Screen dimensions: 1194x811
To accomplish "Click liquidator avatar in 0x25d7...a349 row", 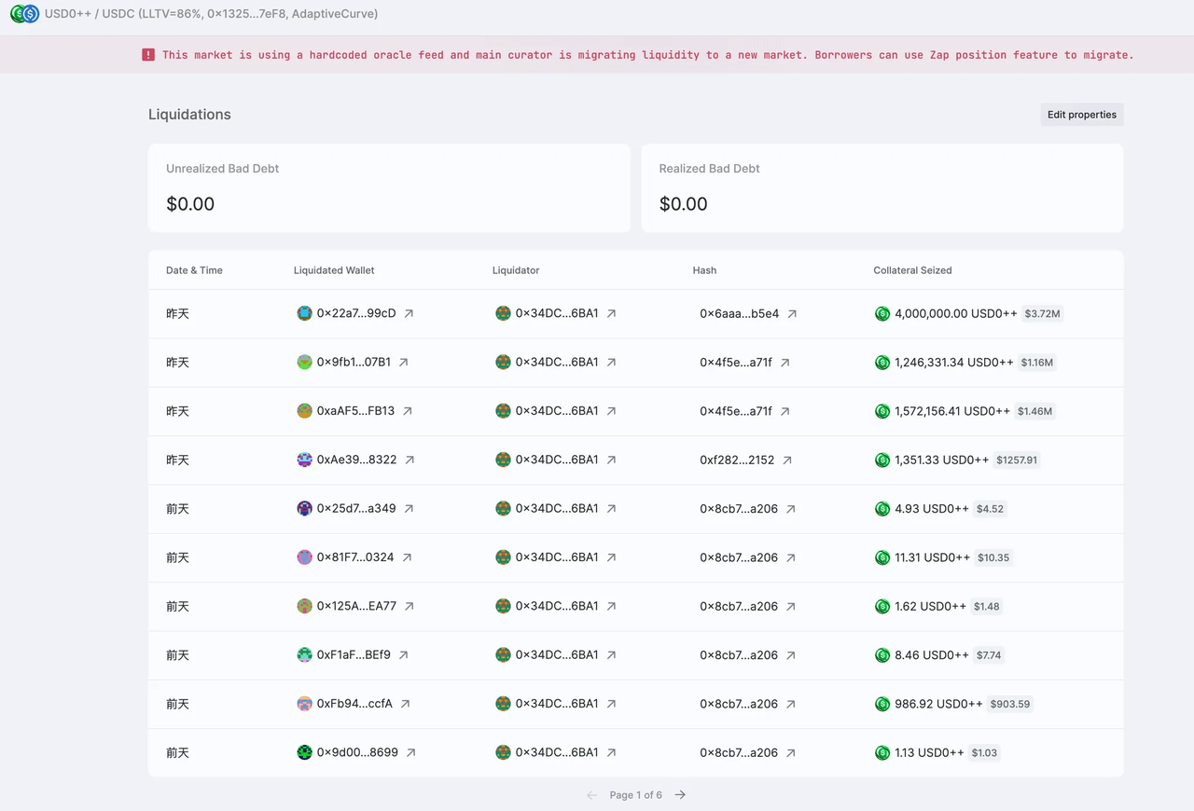I will [503, 509].
